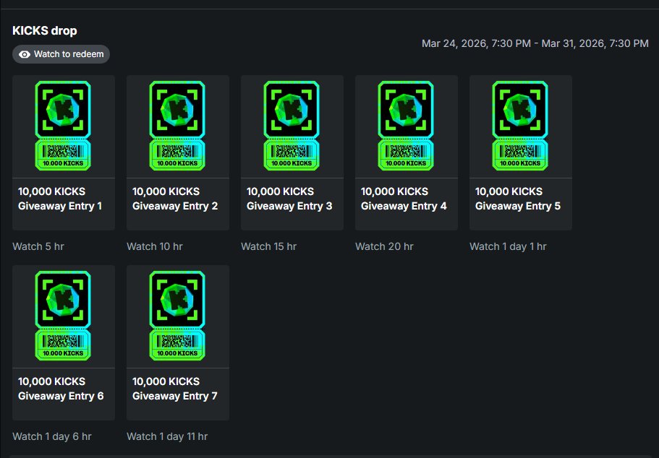Click the Watch 15 hr requirement text
Screen dimensions: 659x458
(x=268, y=246)
